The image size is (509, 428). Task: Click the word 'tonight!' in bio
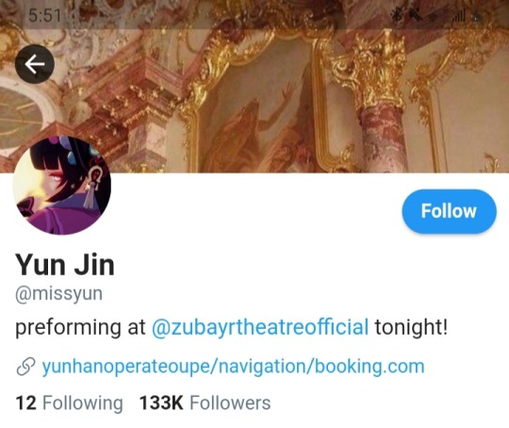pos(411,327)
